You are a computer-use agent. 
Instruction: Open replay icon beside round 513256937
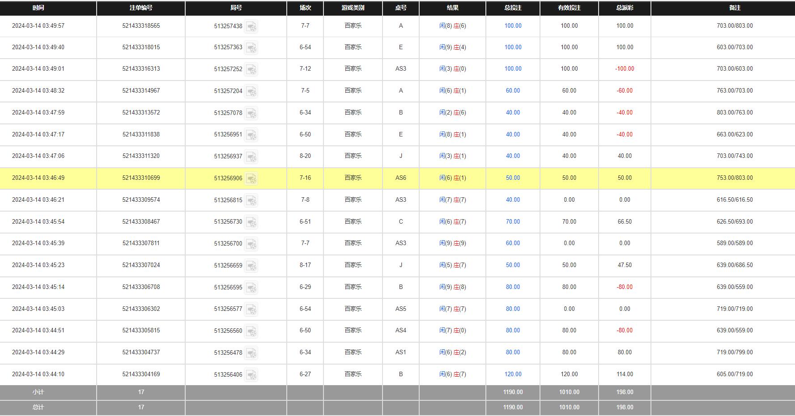251,157
